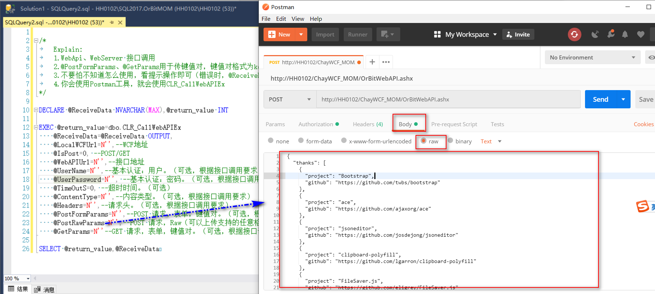Open the File menu in Postman

click(x=266, y=19)
